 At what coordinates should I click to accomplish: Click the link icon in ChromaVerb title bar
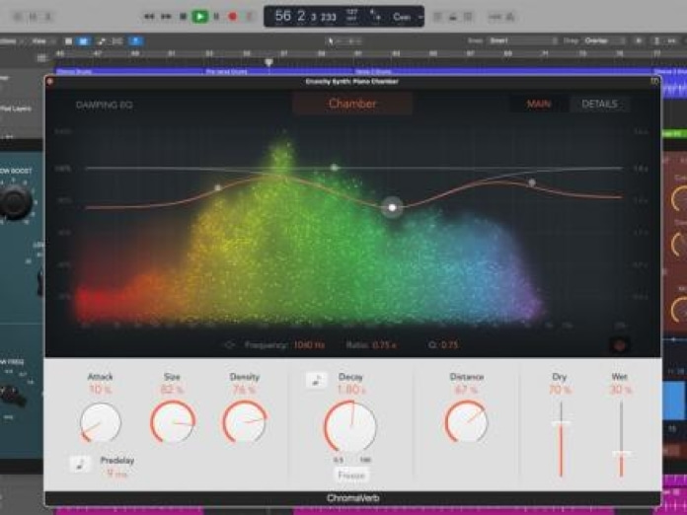pyautogui.click(x=654, y=82)
